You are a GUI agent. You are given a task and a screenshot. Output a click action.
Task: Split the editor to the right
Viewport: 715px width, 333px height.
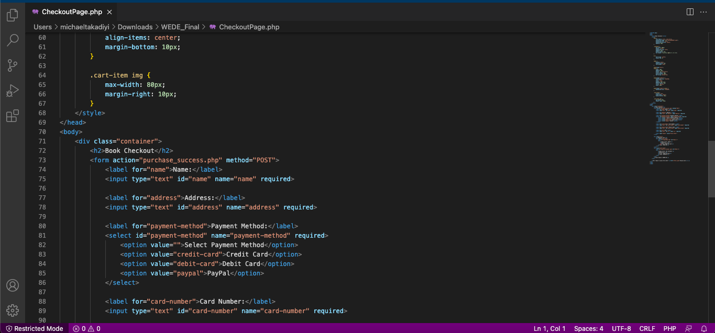click(690, 12)
